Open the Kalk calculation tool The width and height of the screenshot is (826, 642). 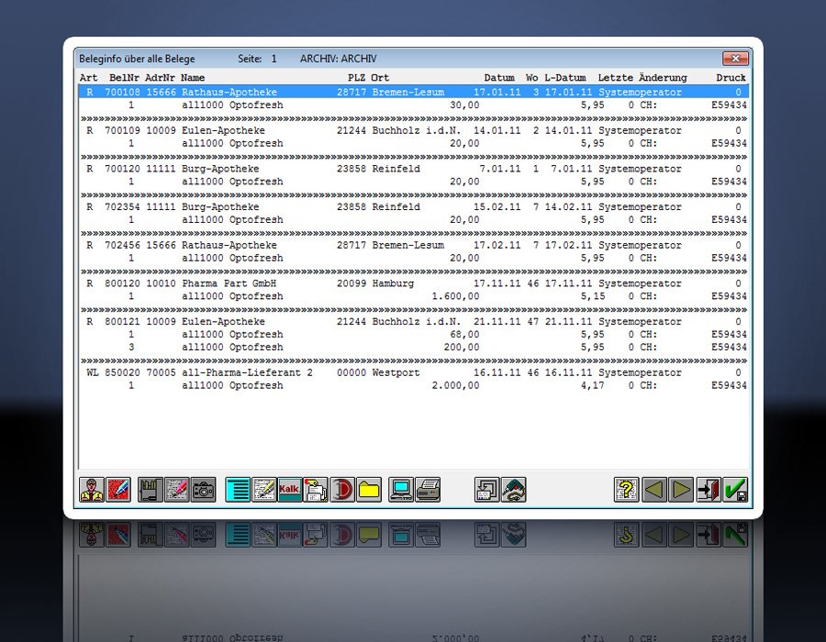(x=290, y=490)
